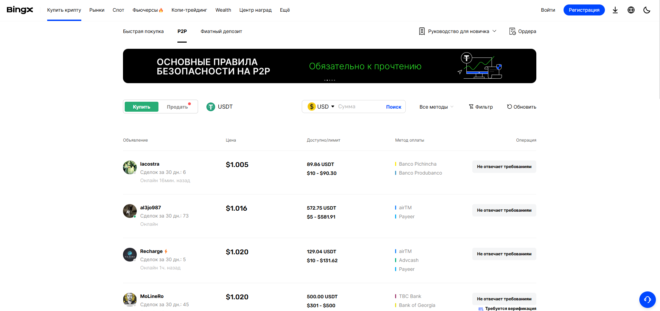Viewport: 660px width, 311px height.
Task: Click the BingX logo
Action: [x=20, y=10]
